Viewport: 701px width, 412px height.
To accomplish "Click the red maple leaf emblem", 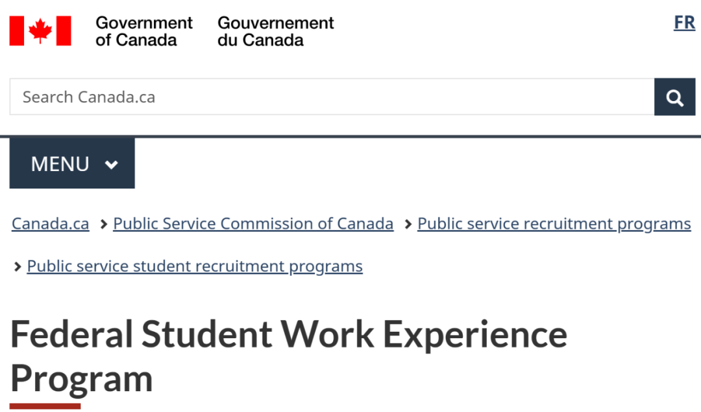I will [x=40, y=30].
